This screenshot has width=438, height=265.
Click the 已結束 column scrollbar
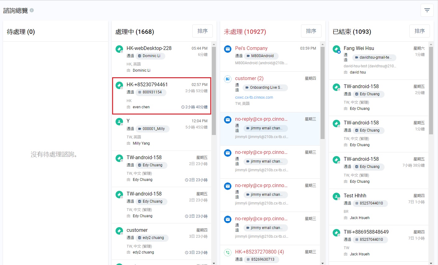pyautogui.click(x=431, y=91)
